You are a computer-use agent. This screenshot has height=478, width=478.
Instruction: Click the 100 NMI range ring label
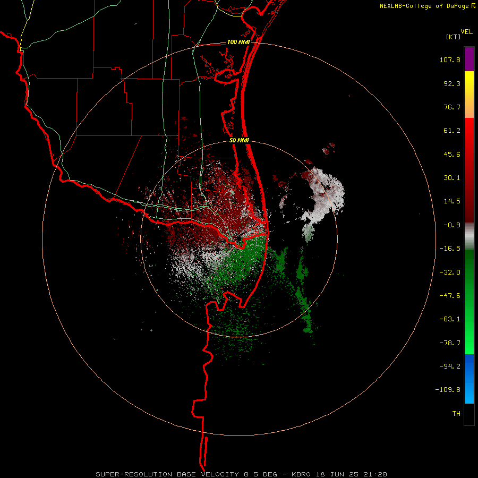point(238,42)
